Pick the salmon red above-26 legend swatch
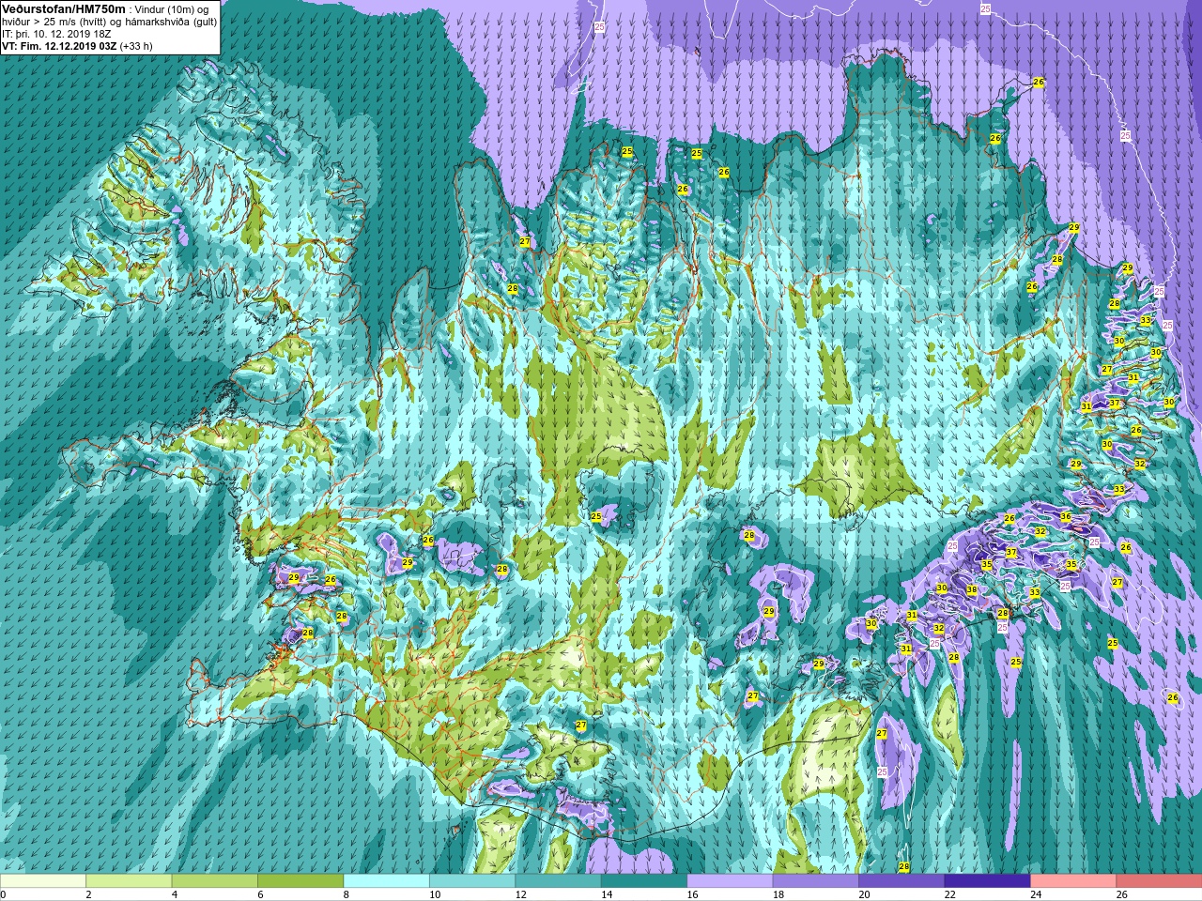This screenshot has height=901, width=1202. pos(1159,881)
